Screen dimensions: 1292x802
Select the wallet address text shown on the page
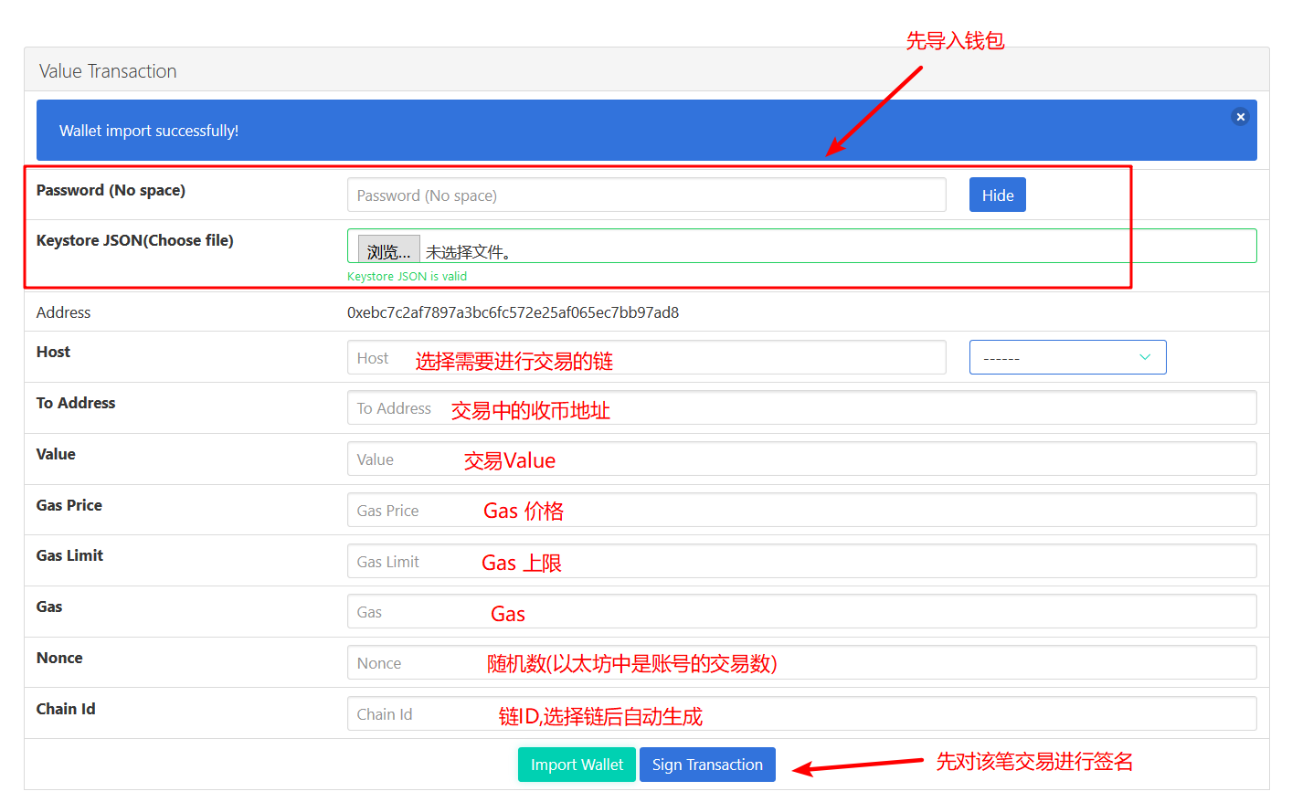pyautogui.click(x=512, y=311)
